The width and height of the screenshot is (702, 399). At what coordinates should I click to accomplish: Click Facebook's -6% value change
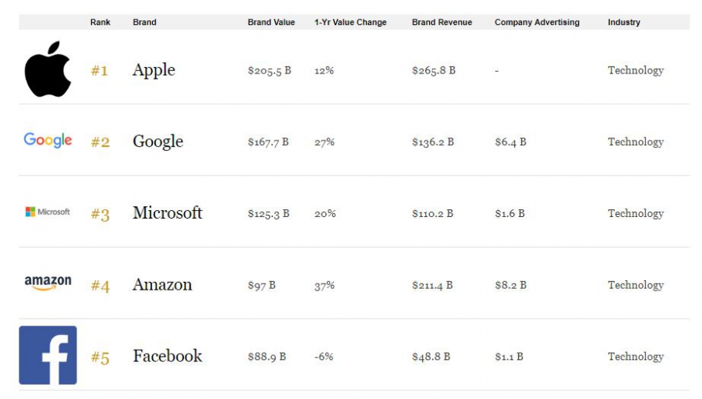[x=324, y=357]
